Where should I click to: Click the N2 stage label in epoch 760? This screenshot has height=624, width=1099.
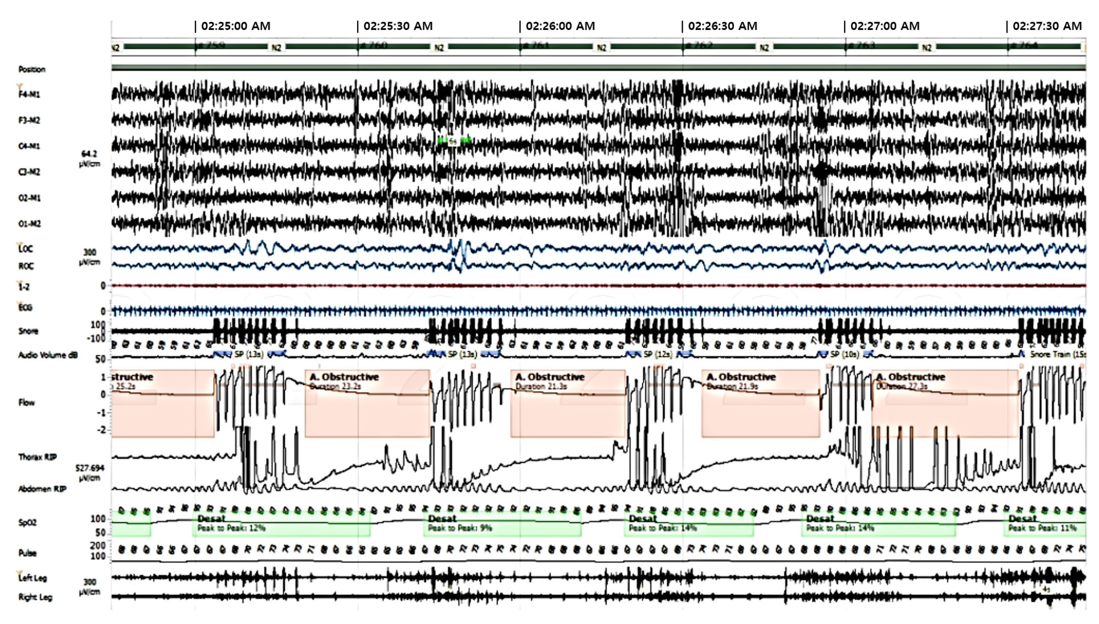coord(439,47)
